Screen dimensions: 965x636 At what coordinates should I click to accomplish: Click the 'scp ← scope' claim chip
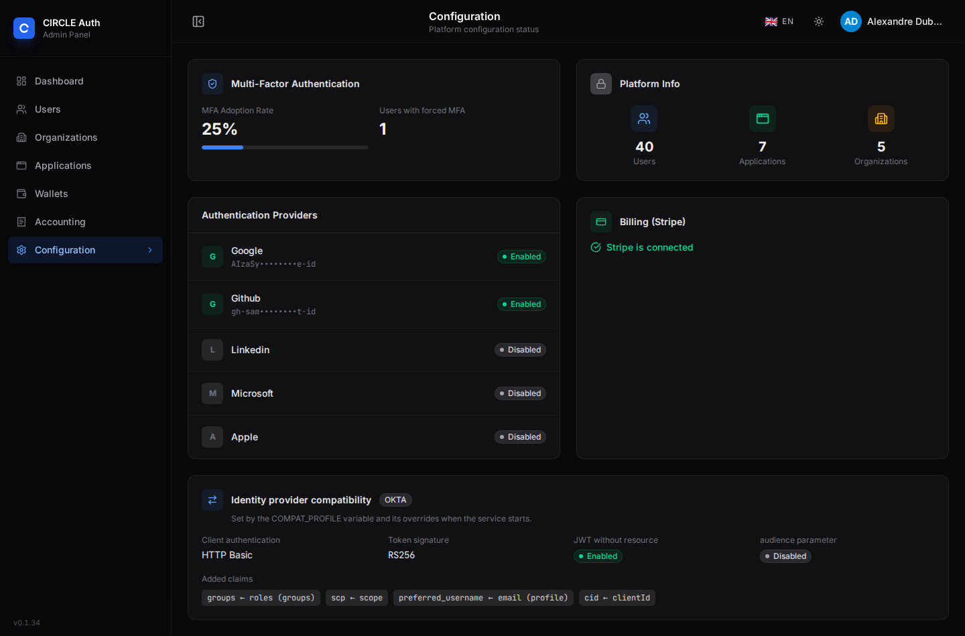click(357, 598)
